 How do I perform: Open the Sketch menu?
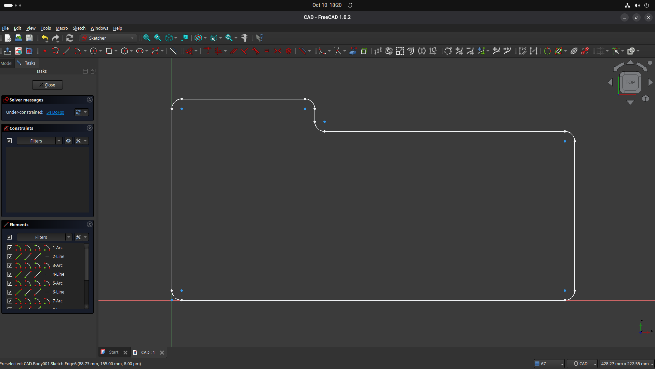pyautogui.click(x=79, y=28)
